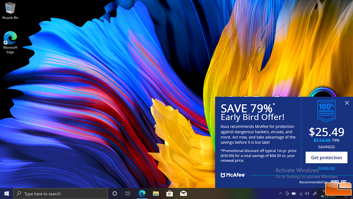Launch Edge browser from the taskbar
Image resolution: width=353 pixels, height=199 pixels.
coord(142,194)
